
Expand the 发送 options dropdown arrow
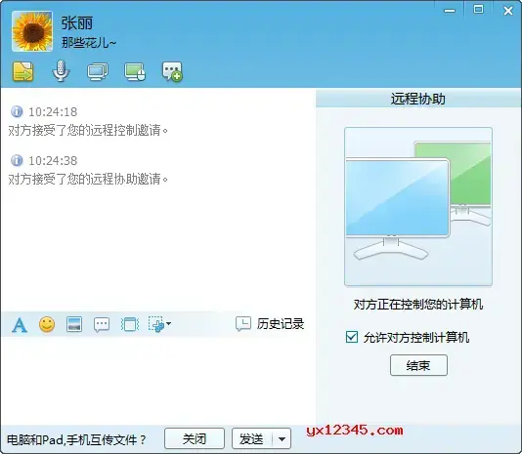pyautogui.click(x=282, y=439)
